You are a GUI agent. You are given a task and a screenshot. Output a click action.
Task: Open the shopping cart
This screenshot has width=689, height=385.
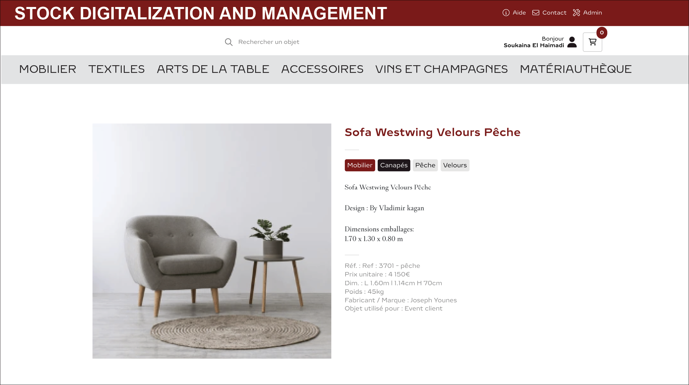pyautogui.click(x=592, y=42)
